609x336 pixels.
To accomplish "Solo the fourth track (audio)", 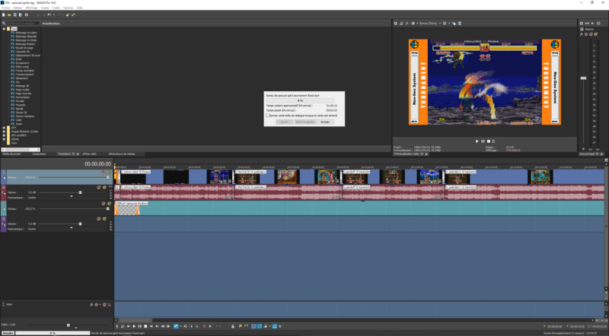I will point(104,219).
